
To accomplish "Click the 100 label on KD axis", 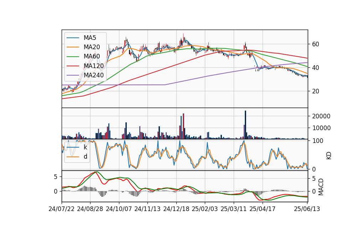I will (317, 141).
